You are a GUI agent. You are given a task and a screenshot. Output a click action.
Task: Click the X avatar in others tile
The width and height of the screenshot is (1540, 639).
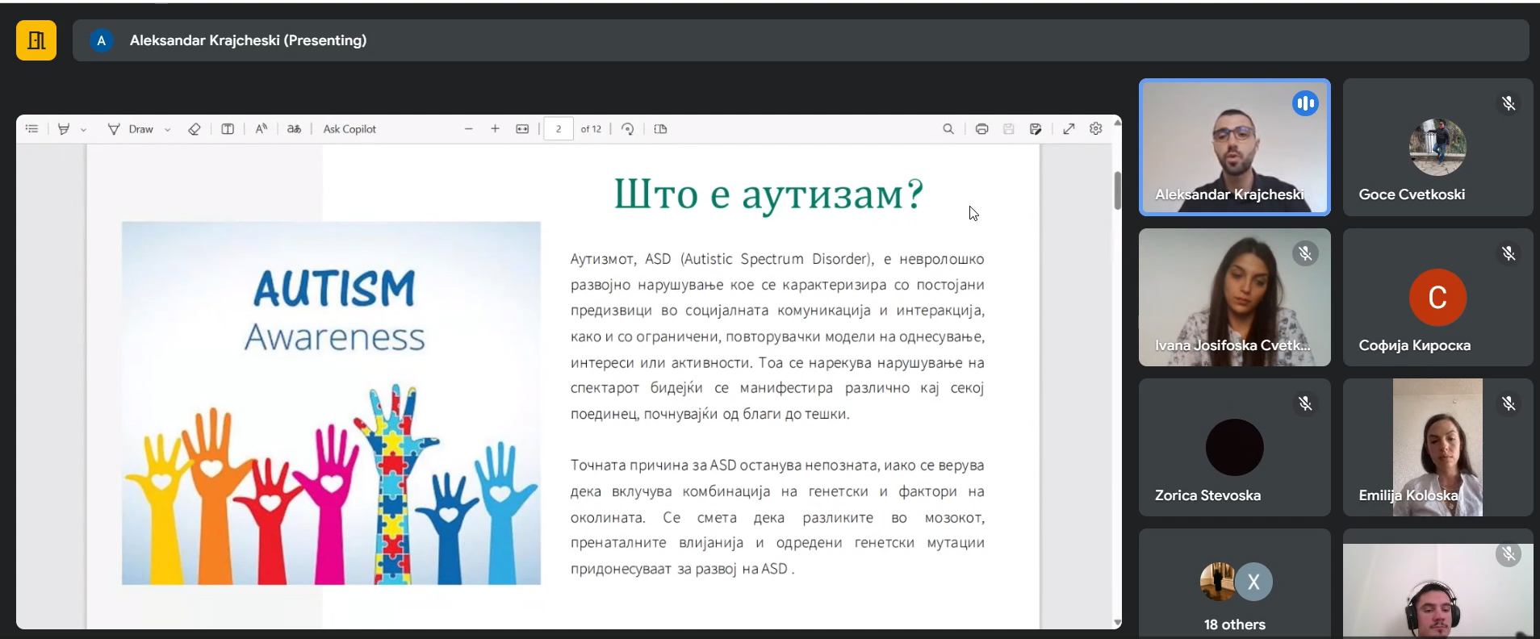click(x=1253, y=582)
